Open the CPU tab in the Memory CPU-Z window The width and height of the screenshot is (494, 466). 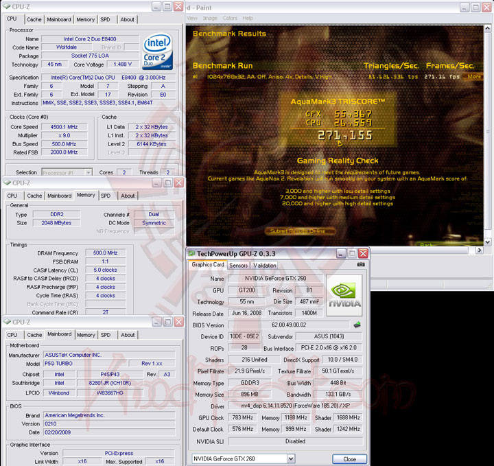click(x=12, y=196)
